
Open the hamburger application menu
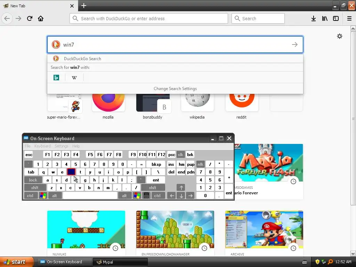pyautogui.click(x=349, y=18)
